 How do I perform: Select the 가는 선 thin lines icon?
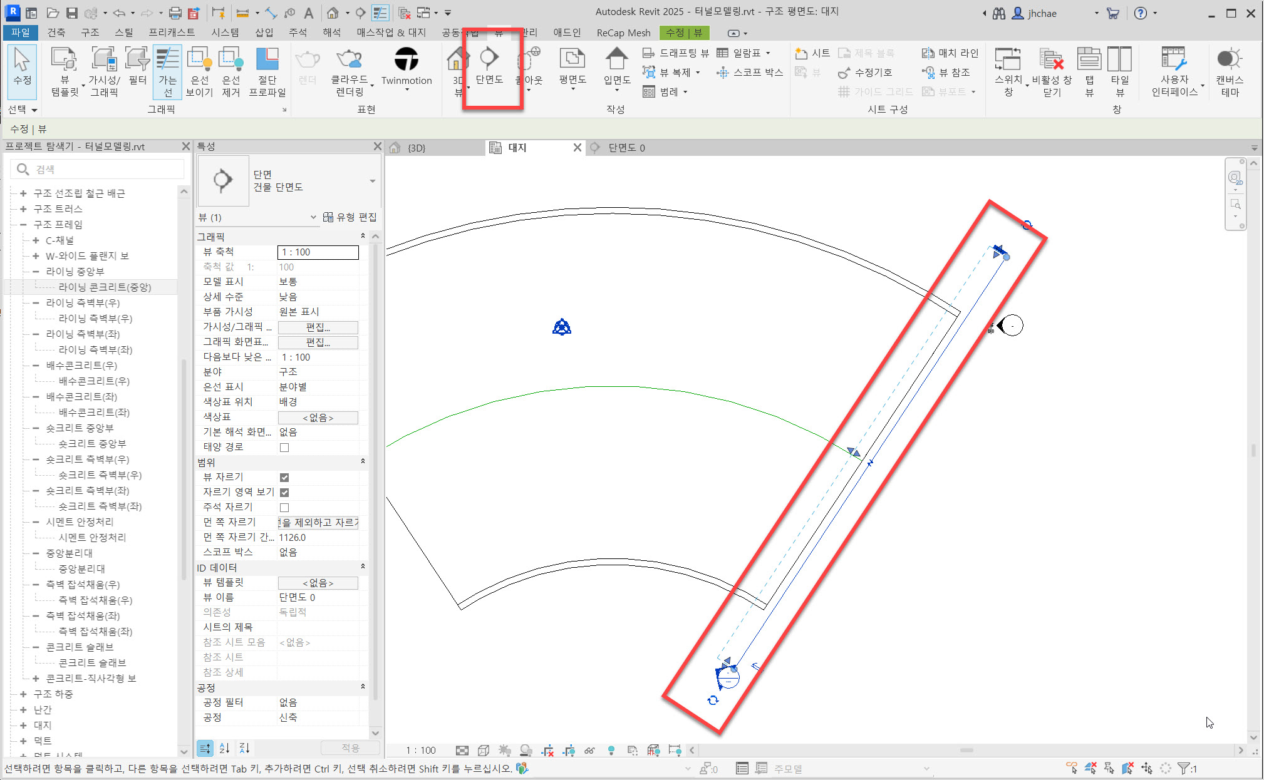[167, 71]
